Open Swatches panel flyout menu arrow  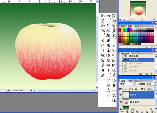(x=156, y=26)
